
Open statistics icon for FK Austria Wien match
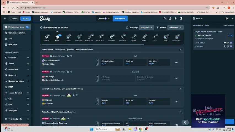pos(68,56)
